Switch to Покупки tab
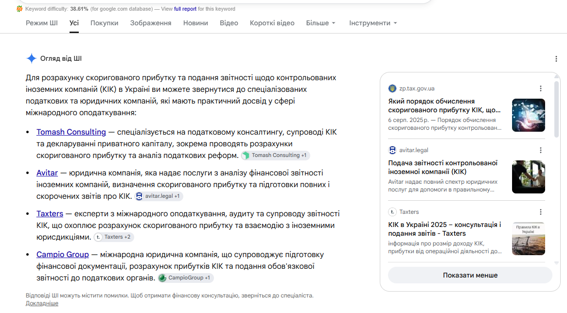The height and width of the screenshot is (313, 567). click(x=104, y=23)
